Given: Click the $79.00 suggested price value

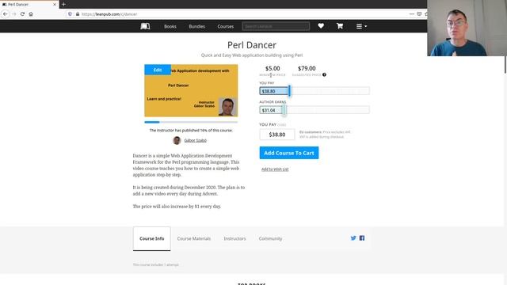Looking at the screenshot, I should 307,69.
